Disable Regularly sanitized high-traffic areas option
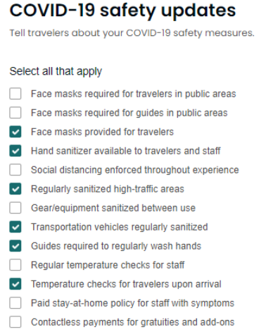This screenshot has width=261, height=334. coord(15,189)
